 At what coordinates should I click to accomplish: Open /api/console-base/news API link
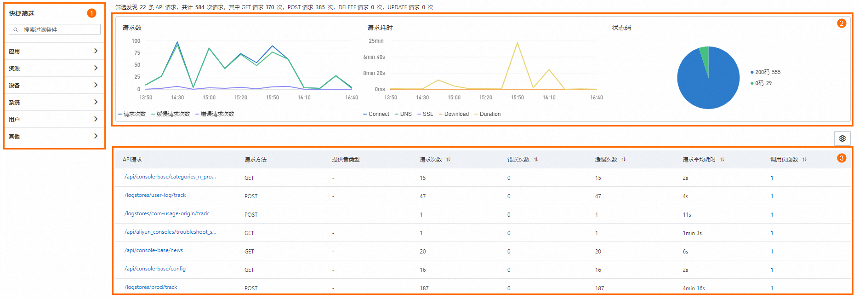(154, 250)
